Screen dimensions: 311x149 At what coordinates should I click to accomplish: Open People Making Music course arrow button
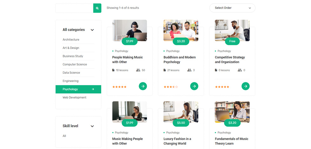click(143, 86)
